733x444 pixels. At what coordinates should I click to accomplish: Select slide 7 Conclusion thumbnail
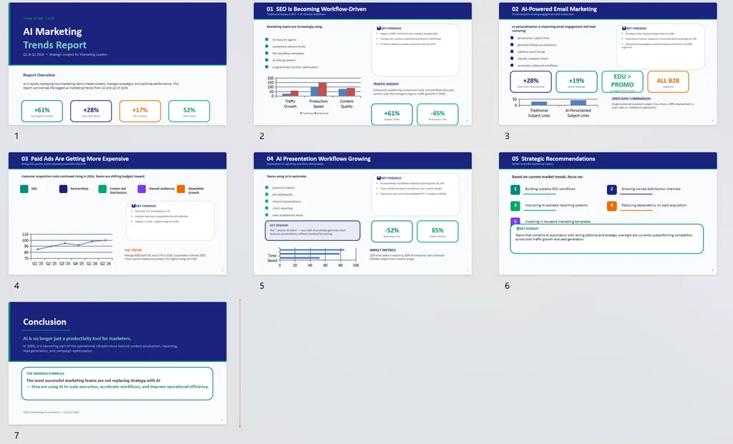pyautogui.click(x=117, y=363)
